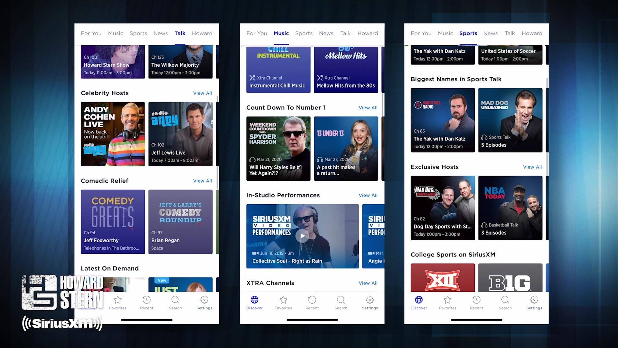Open the Big Ten college sports card
The height and width of the screenshot is (348, 618).
coord(510,278)
